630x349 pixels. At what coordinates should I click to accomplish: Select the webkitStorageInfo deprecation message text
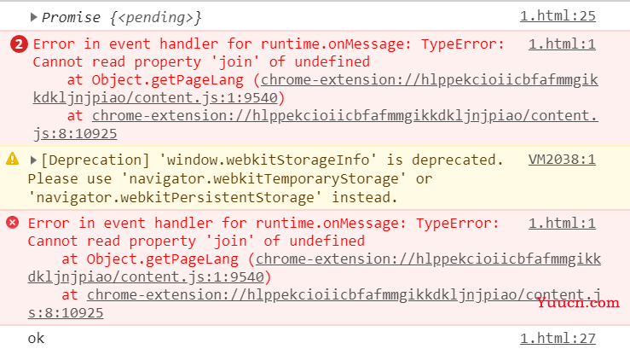[265, 179]
